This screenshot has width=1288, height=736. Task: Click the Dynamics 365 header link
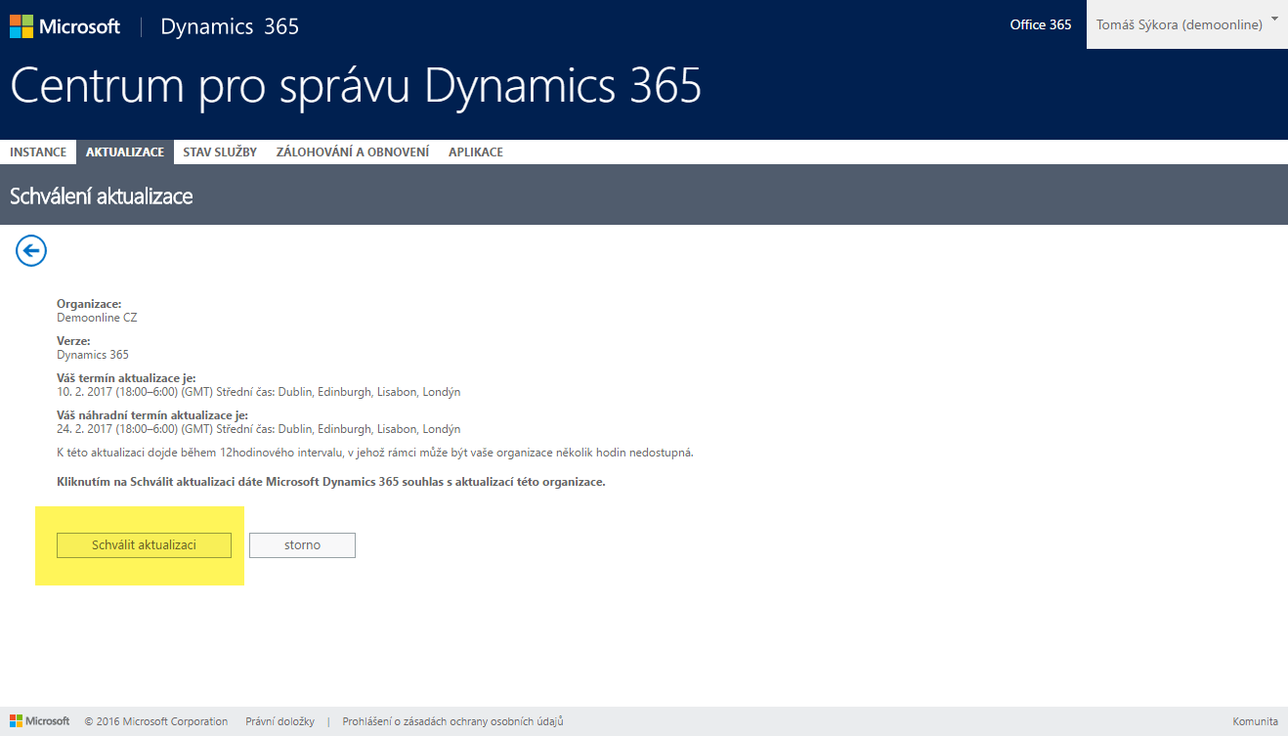coord(230,26)
